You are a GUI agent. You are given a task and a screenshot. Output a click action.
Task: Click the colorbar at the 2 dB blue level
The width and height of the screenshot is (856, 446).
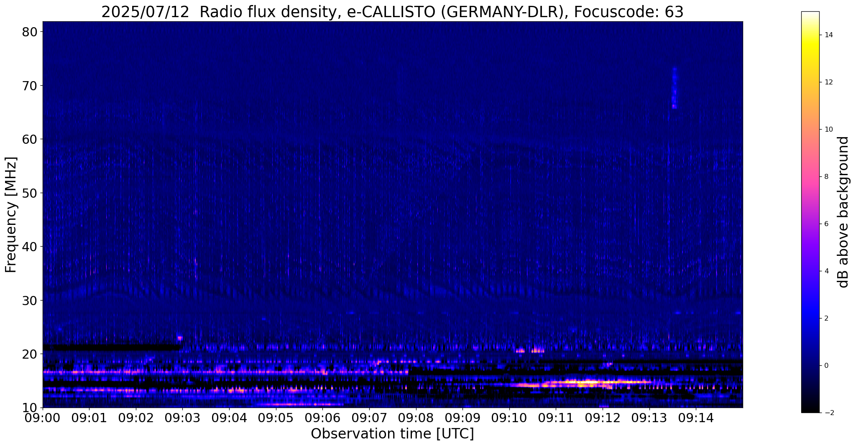pyautogui.click(x=810, y=318)
